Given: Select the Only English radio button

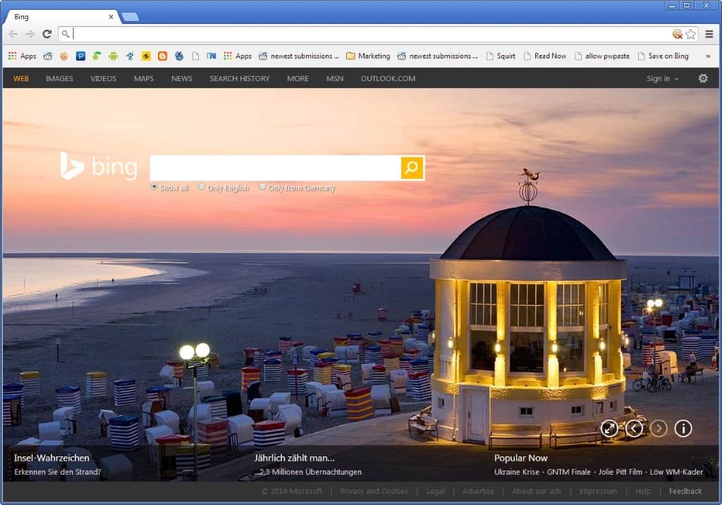Looking at the screenshot, I should (x=202, y=187).
